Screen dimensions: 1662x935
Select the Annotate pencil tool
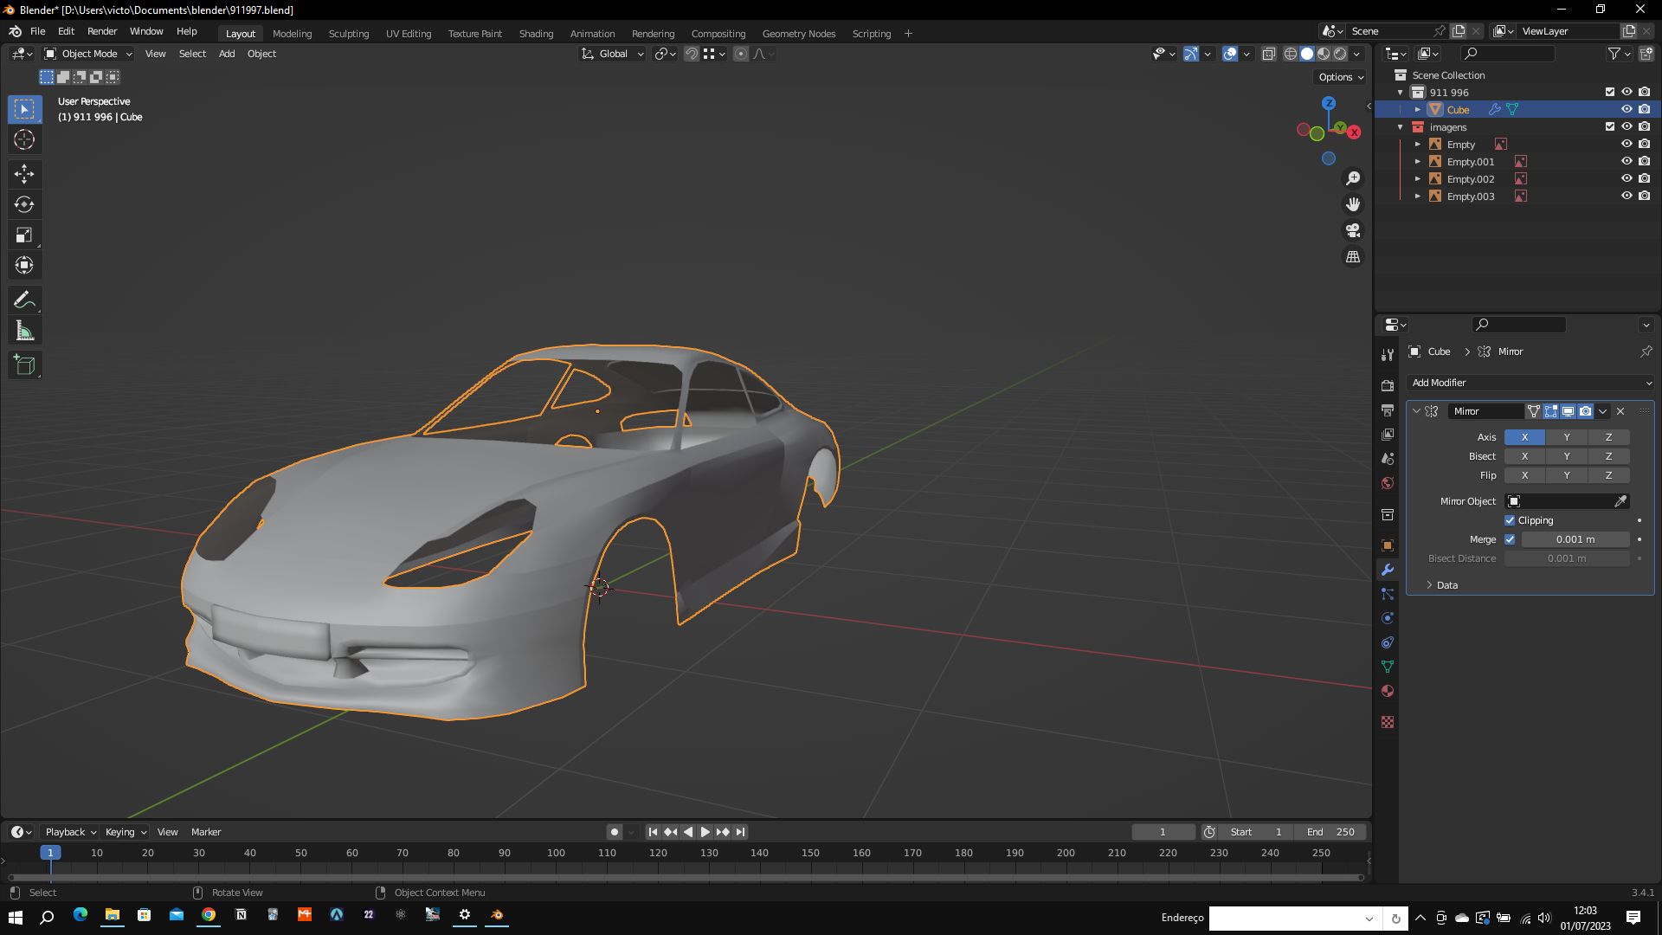tap(23, 300)
